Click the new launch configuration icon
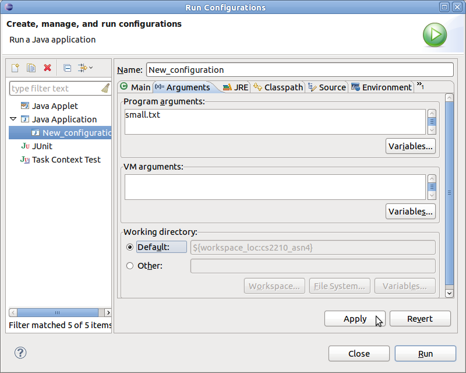Viewport: 466px width, 373px height. pyautogui.click(x=16, y=68)
